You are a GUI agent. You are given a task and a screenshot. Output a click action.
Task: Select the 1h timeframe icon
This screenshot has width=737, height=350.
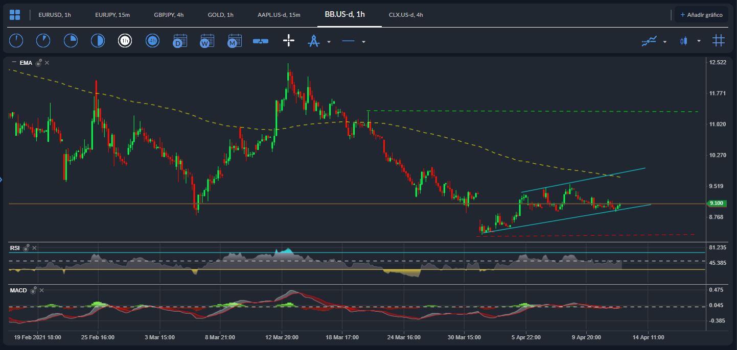pyautogui.click(x=125, y=41)
